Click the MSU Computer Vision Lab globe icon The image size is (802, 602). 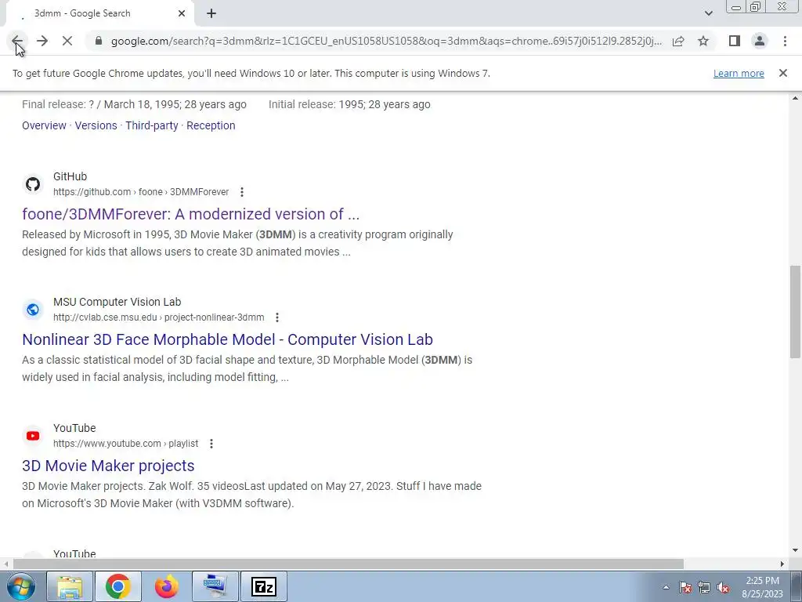pyautogui.click(x=33, y=310)
